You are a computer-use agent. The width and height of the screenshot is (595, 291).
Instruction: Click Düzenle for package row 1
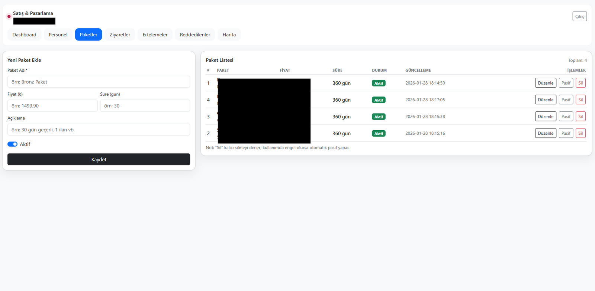tap(546, 83)
